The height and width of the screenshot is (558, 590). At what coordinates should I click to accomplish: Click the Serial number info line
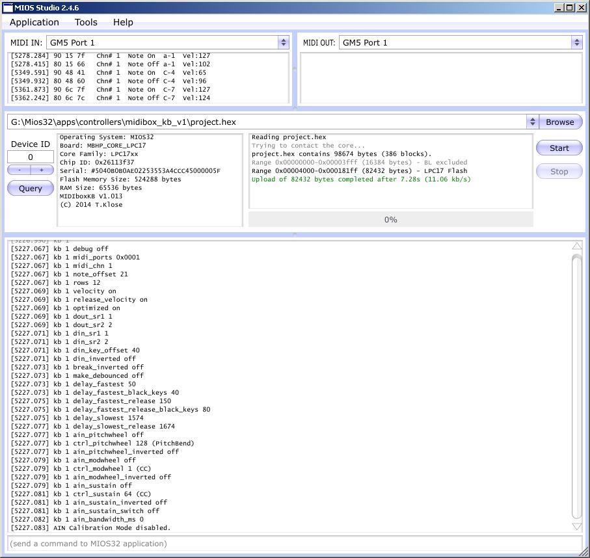[140, 171]
